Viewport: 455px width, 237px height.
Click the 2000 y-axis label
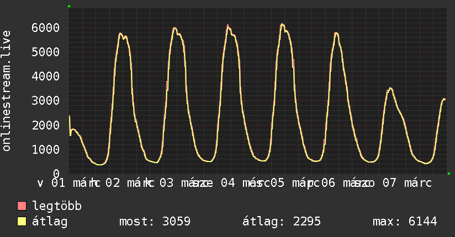coord(46,125)
